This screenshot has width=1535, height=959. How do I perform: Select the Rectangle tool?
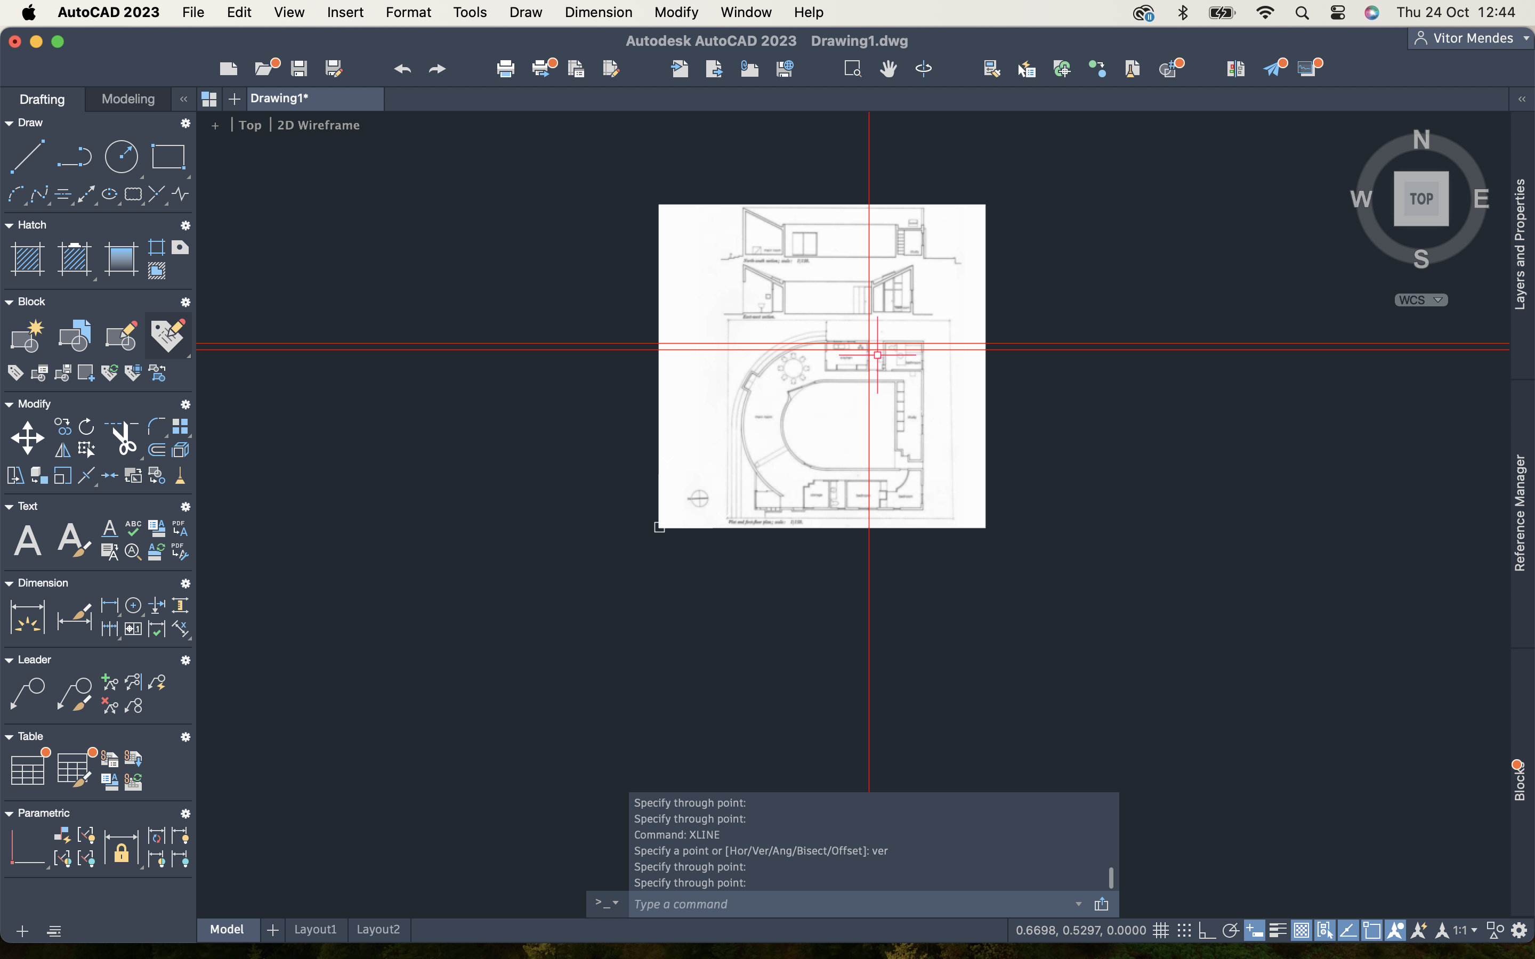(168, 156)
